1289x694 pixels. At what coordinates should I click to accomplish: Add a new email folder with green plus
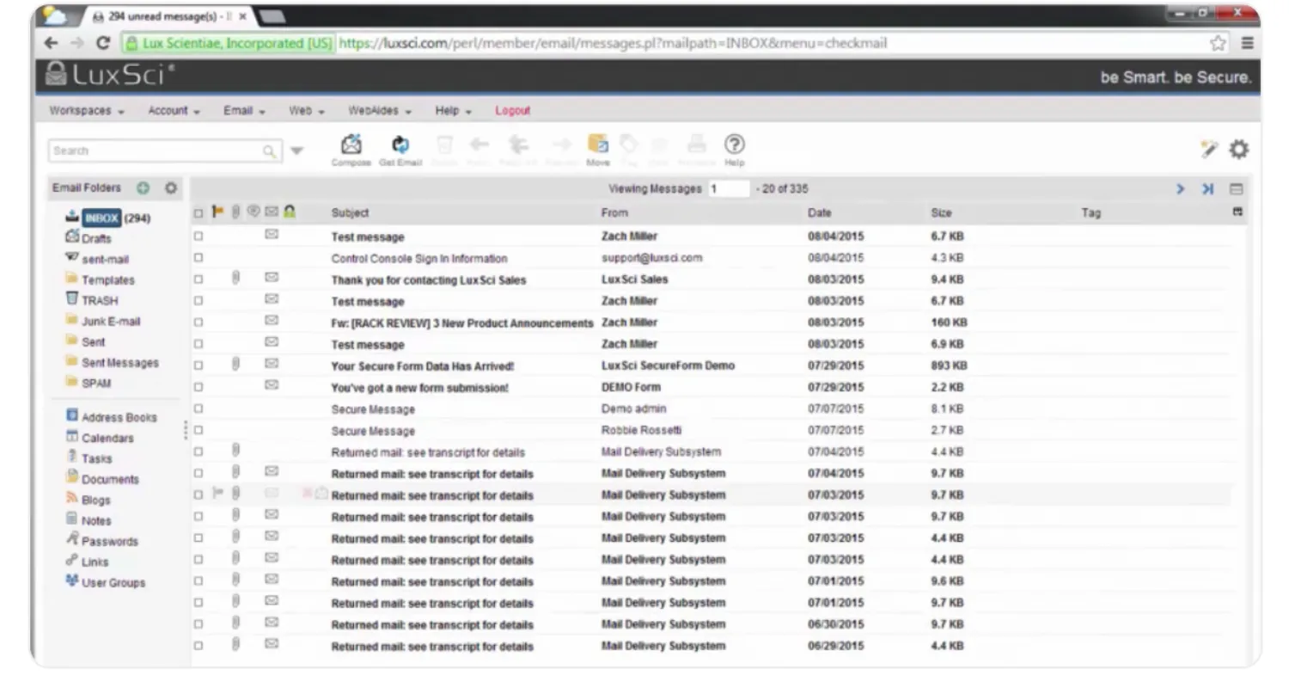pos(144,188)
